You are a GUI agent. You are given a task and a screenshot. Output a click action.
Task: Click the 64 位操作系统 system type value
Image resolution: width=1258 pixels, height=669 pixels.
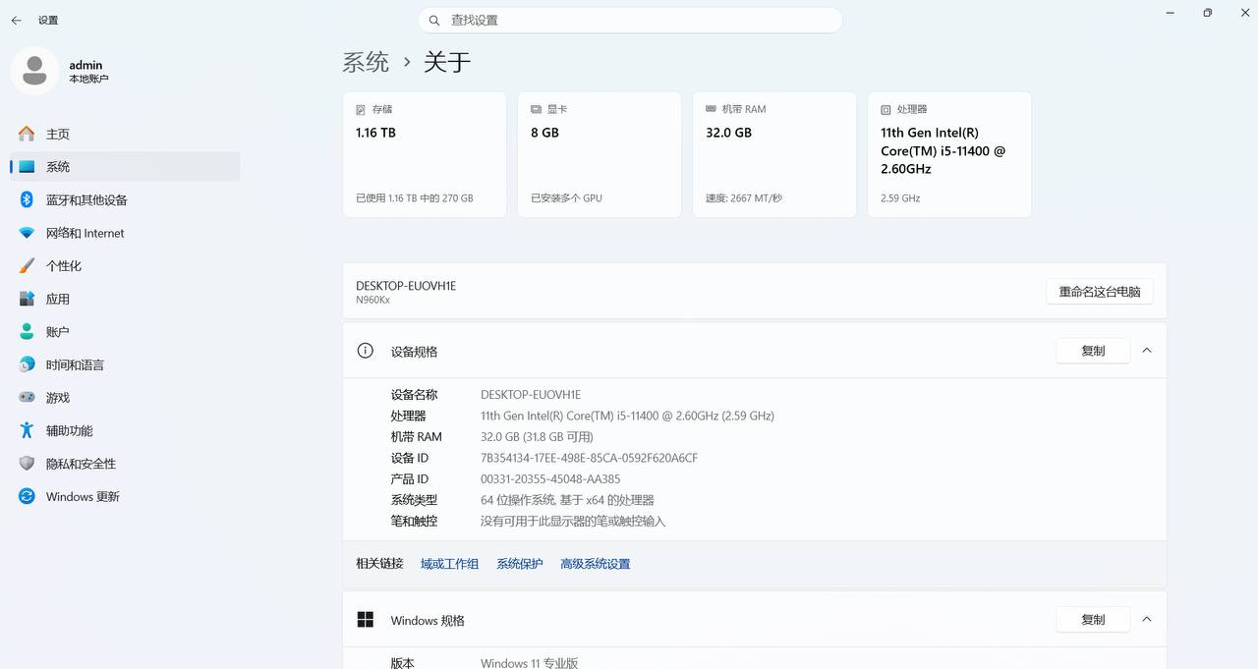click(567, 500)
